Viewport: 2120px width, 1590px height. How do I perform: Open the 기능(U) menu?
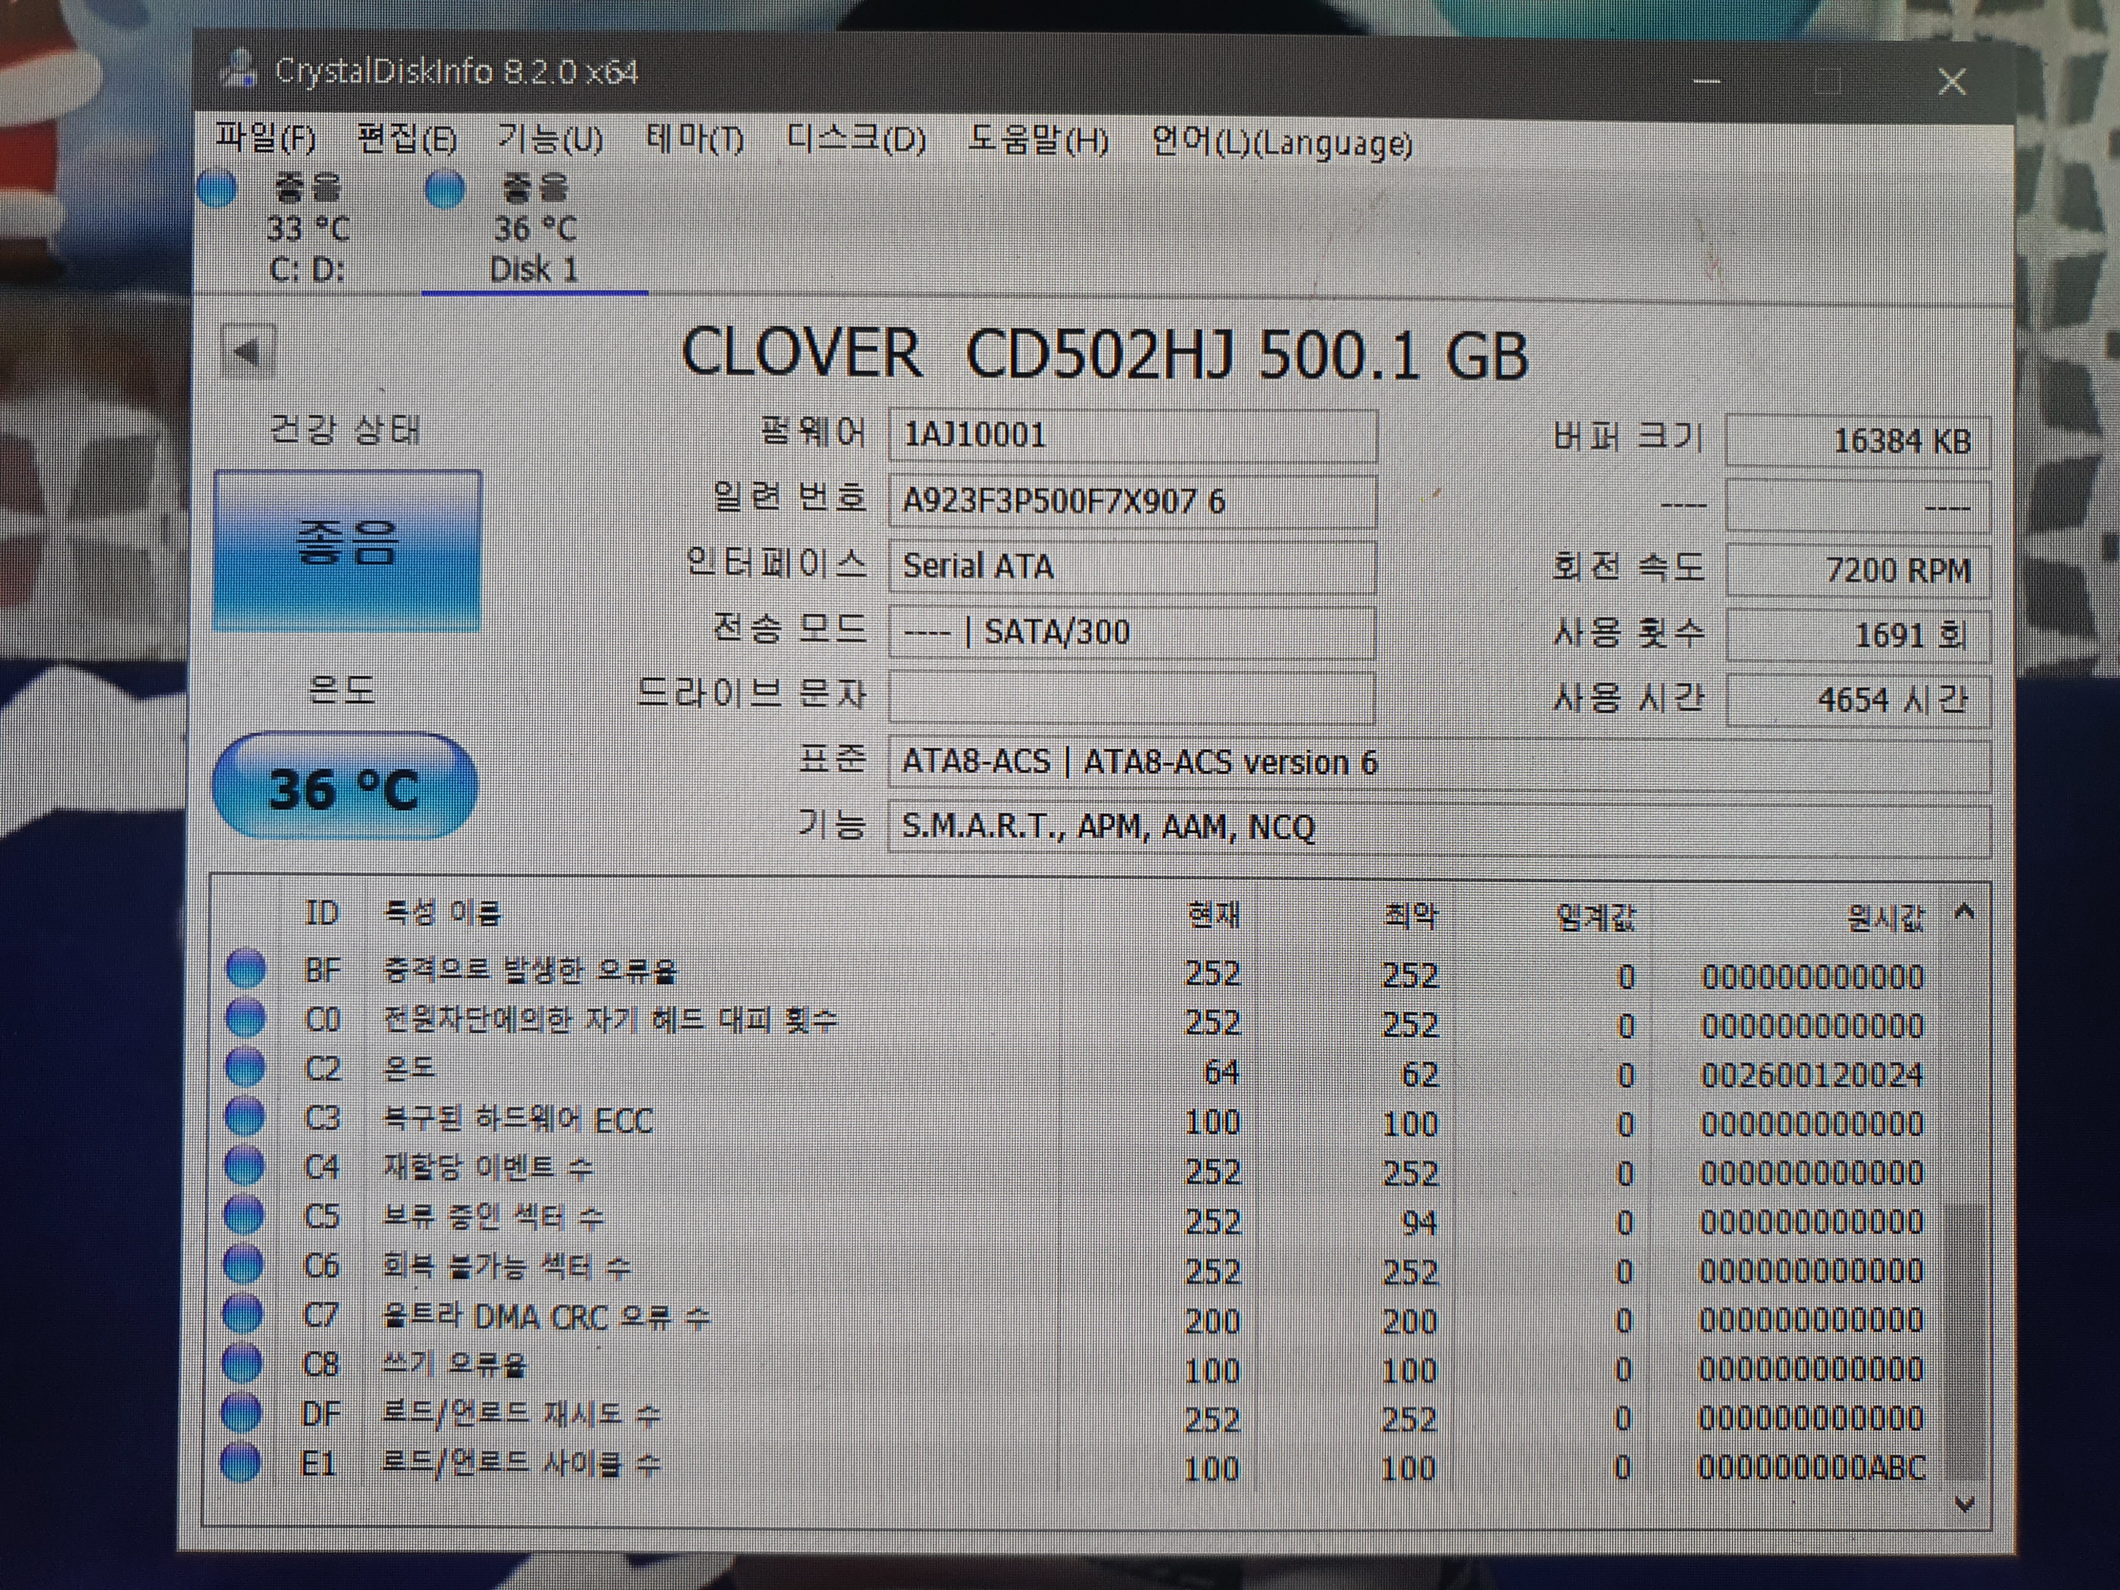(550, 141)
